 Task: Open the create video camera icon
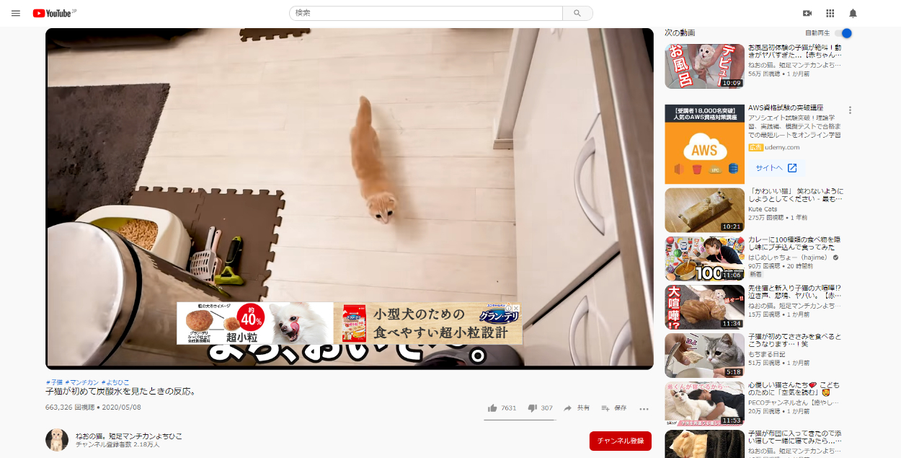807,13
